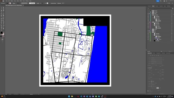This screenshot has width=174, height=98.
Task: Click the Xbox icon in the taskbar
Action: pos(96,96)
